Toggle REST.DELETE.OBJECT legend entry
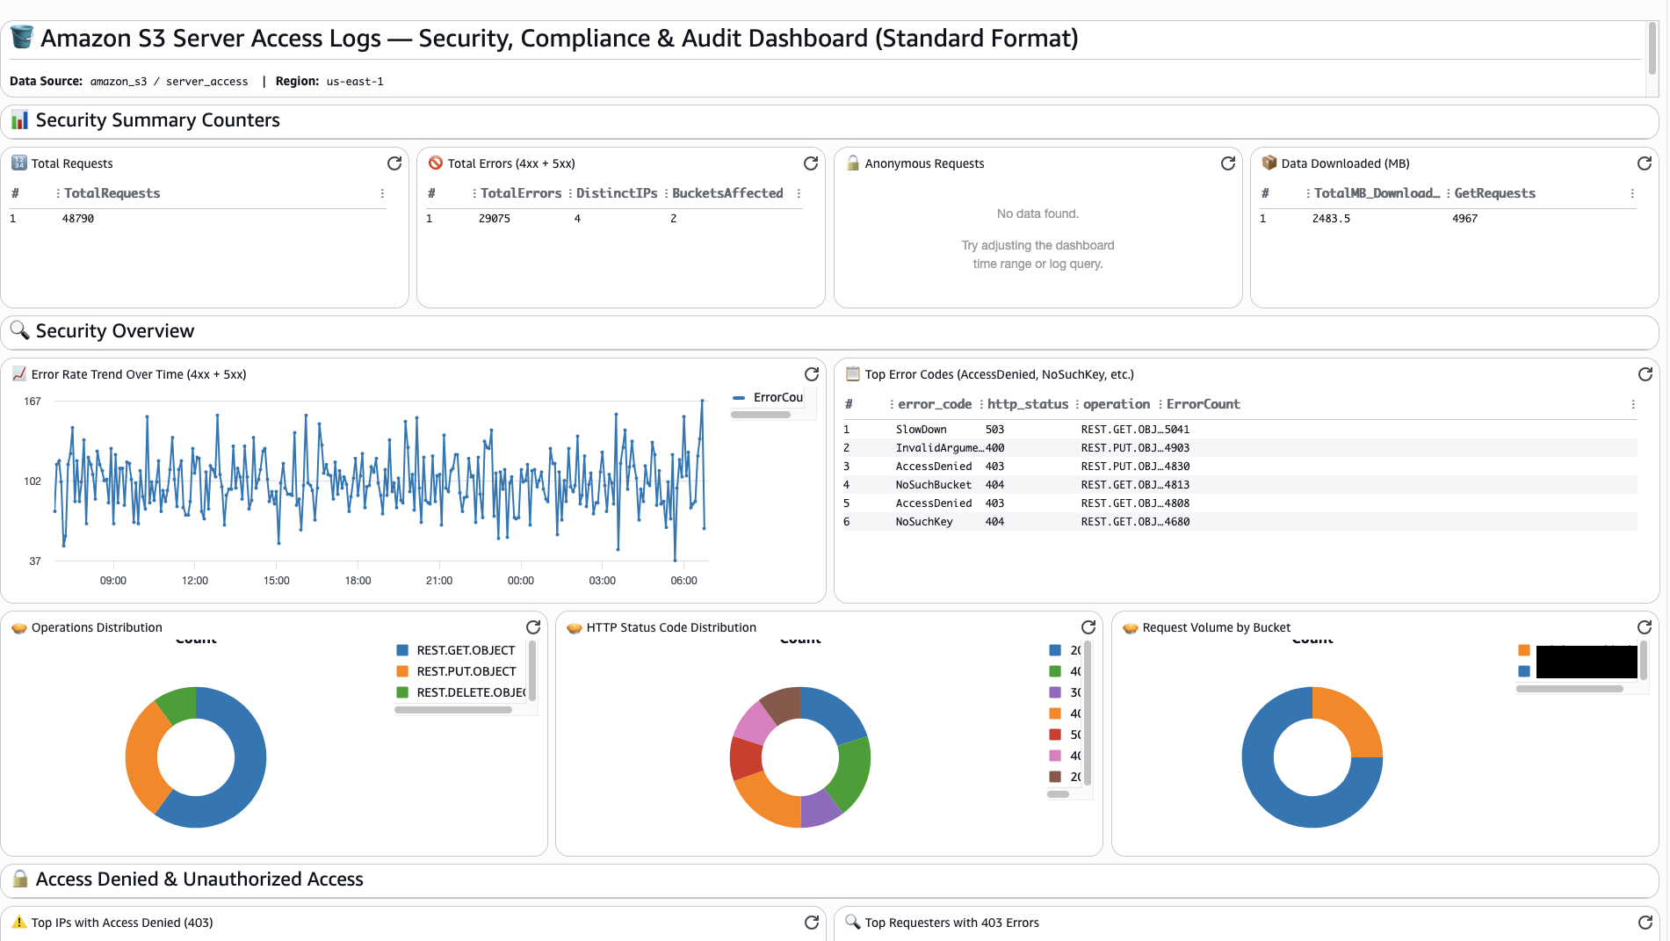 [x=460, y=692]
